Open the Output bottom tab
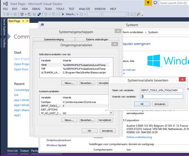The image size is (189, 156). tap(24, 151)
